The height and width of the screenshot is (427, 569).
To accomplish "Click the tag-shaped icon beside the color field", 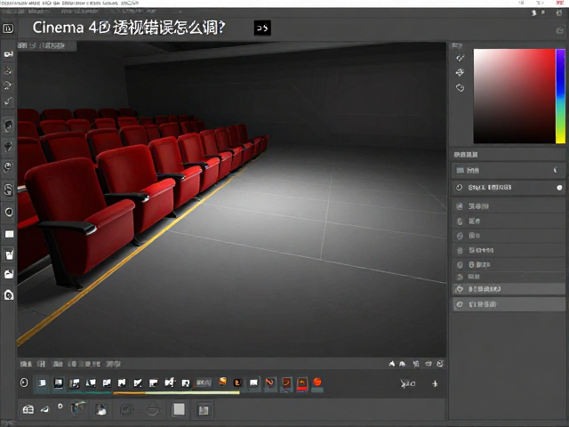I will [x=461, y=87].
